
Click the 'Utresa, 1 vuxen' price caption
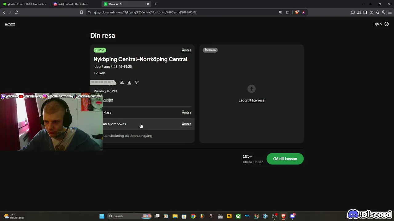pos(253,162)
